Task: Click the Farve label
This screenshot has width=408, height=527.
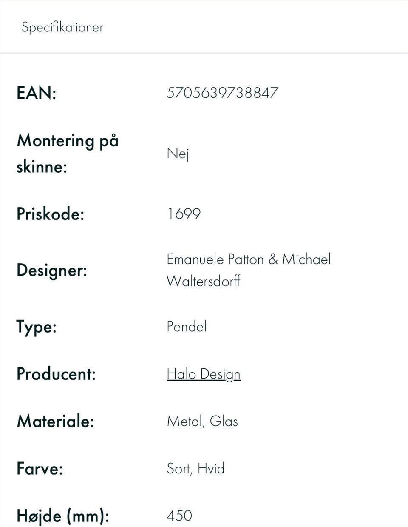Action: 40,469
